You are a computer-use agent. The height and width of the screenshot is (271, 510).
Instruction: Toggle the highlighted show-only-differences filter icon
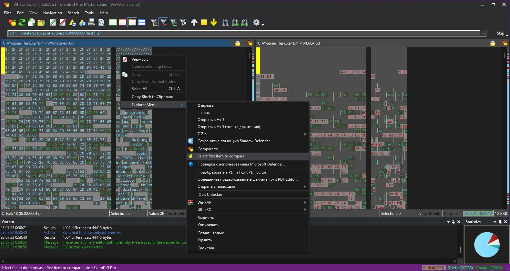tap(164, 22)
